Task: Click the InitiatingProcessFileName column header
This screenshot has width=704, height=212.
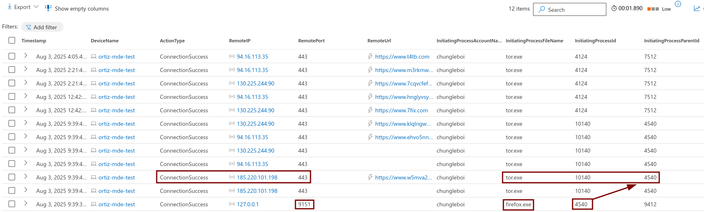Action: [x=534, y=41]
